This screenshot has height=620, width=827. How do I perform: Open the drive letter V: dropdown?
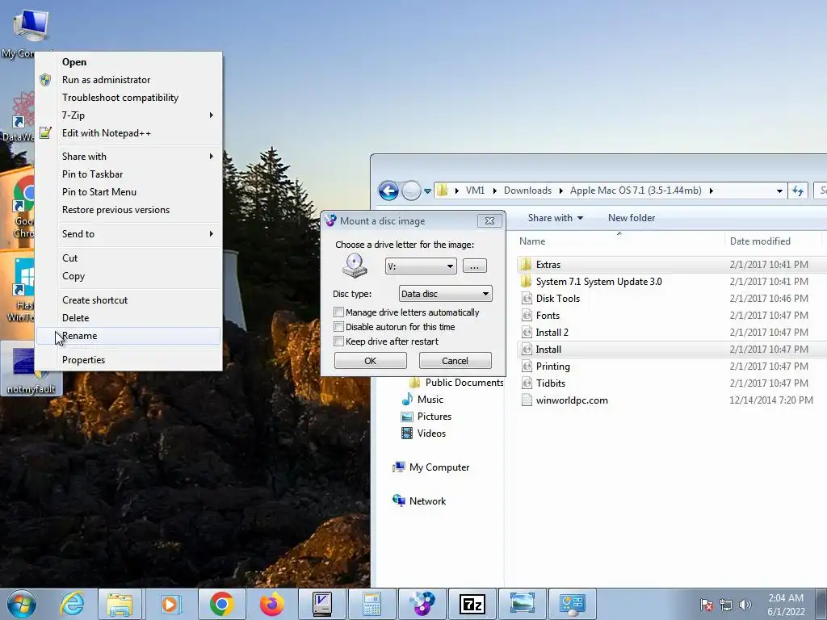[x=420, y=266]
